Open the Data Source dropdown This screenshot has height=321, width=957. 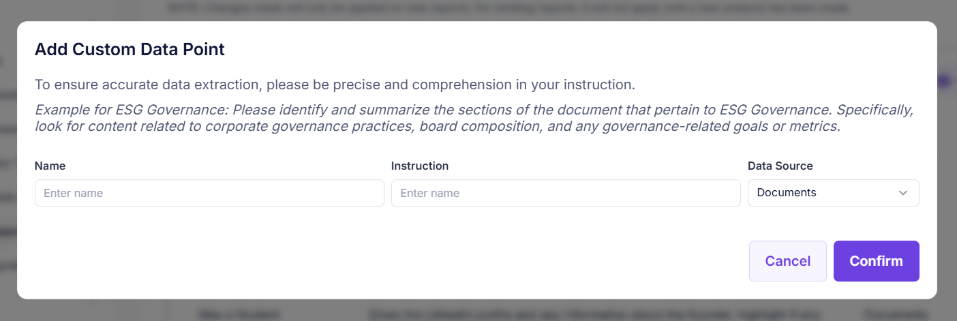[833, 193]
